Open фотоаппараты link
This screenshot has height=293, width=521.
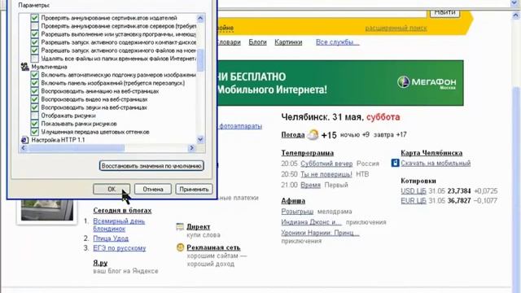click(241, 126)
